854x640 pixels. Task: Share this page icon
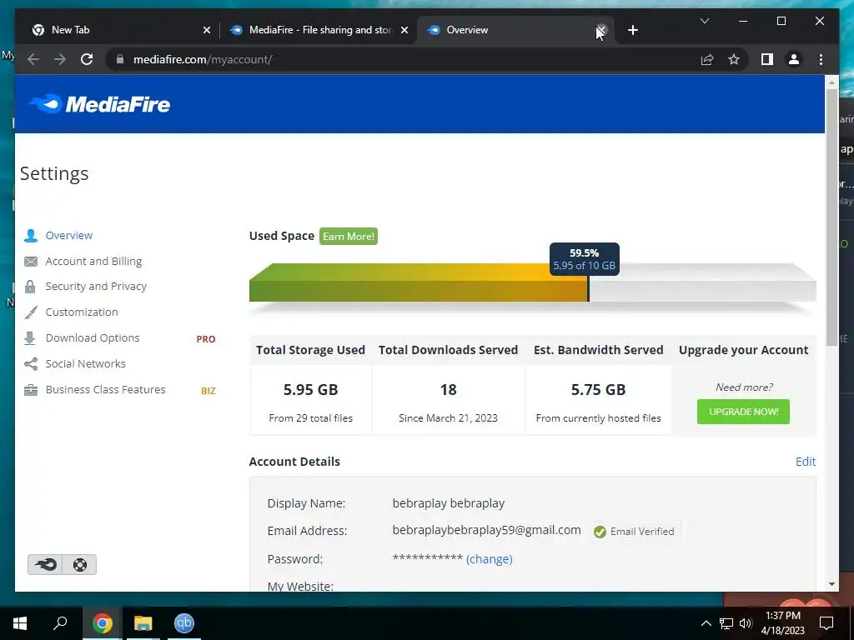707,59
